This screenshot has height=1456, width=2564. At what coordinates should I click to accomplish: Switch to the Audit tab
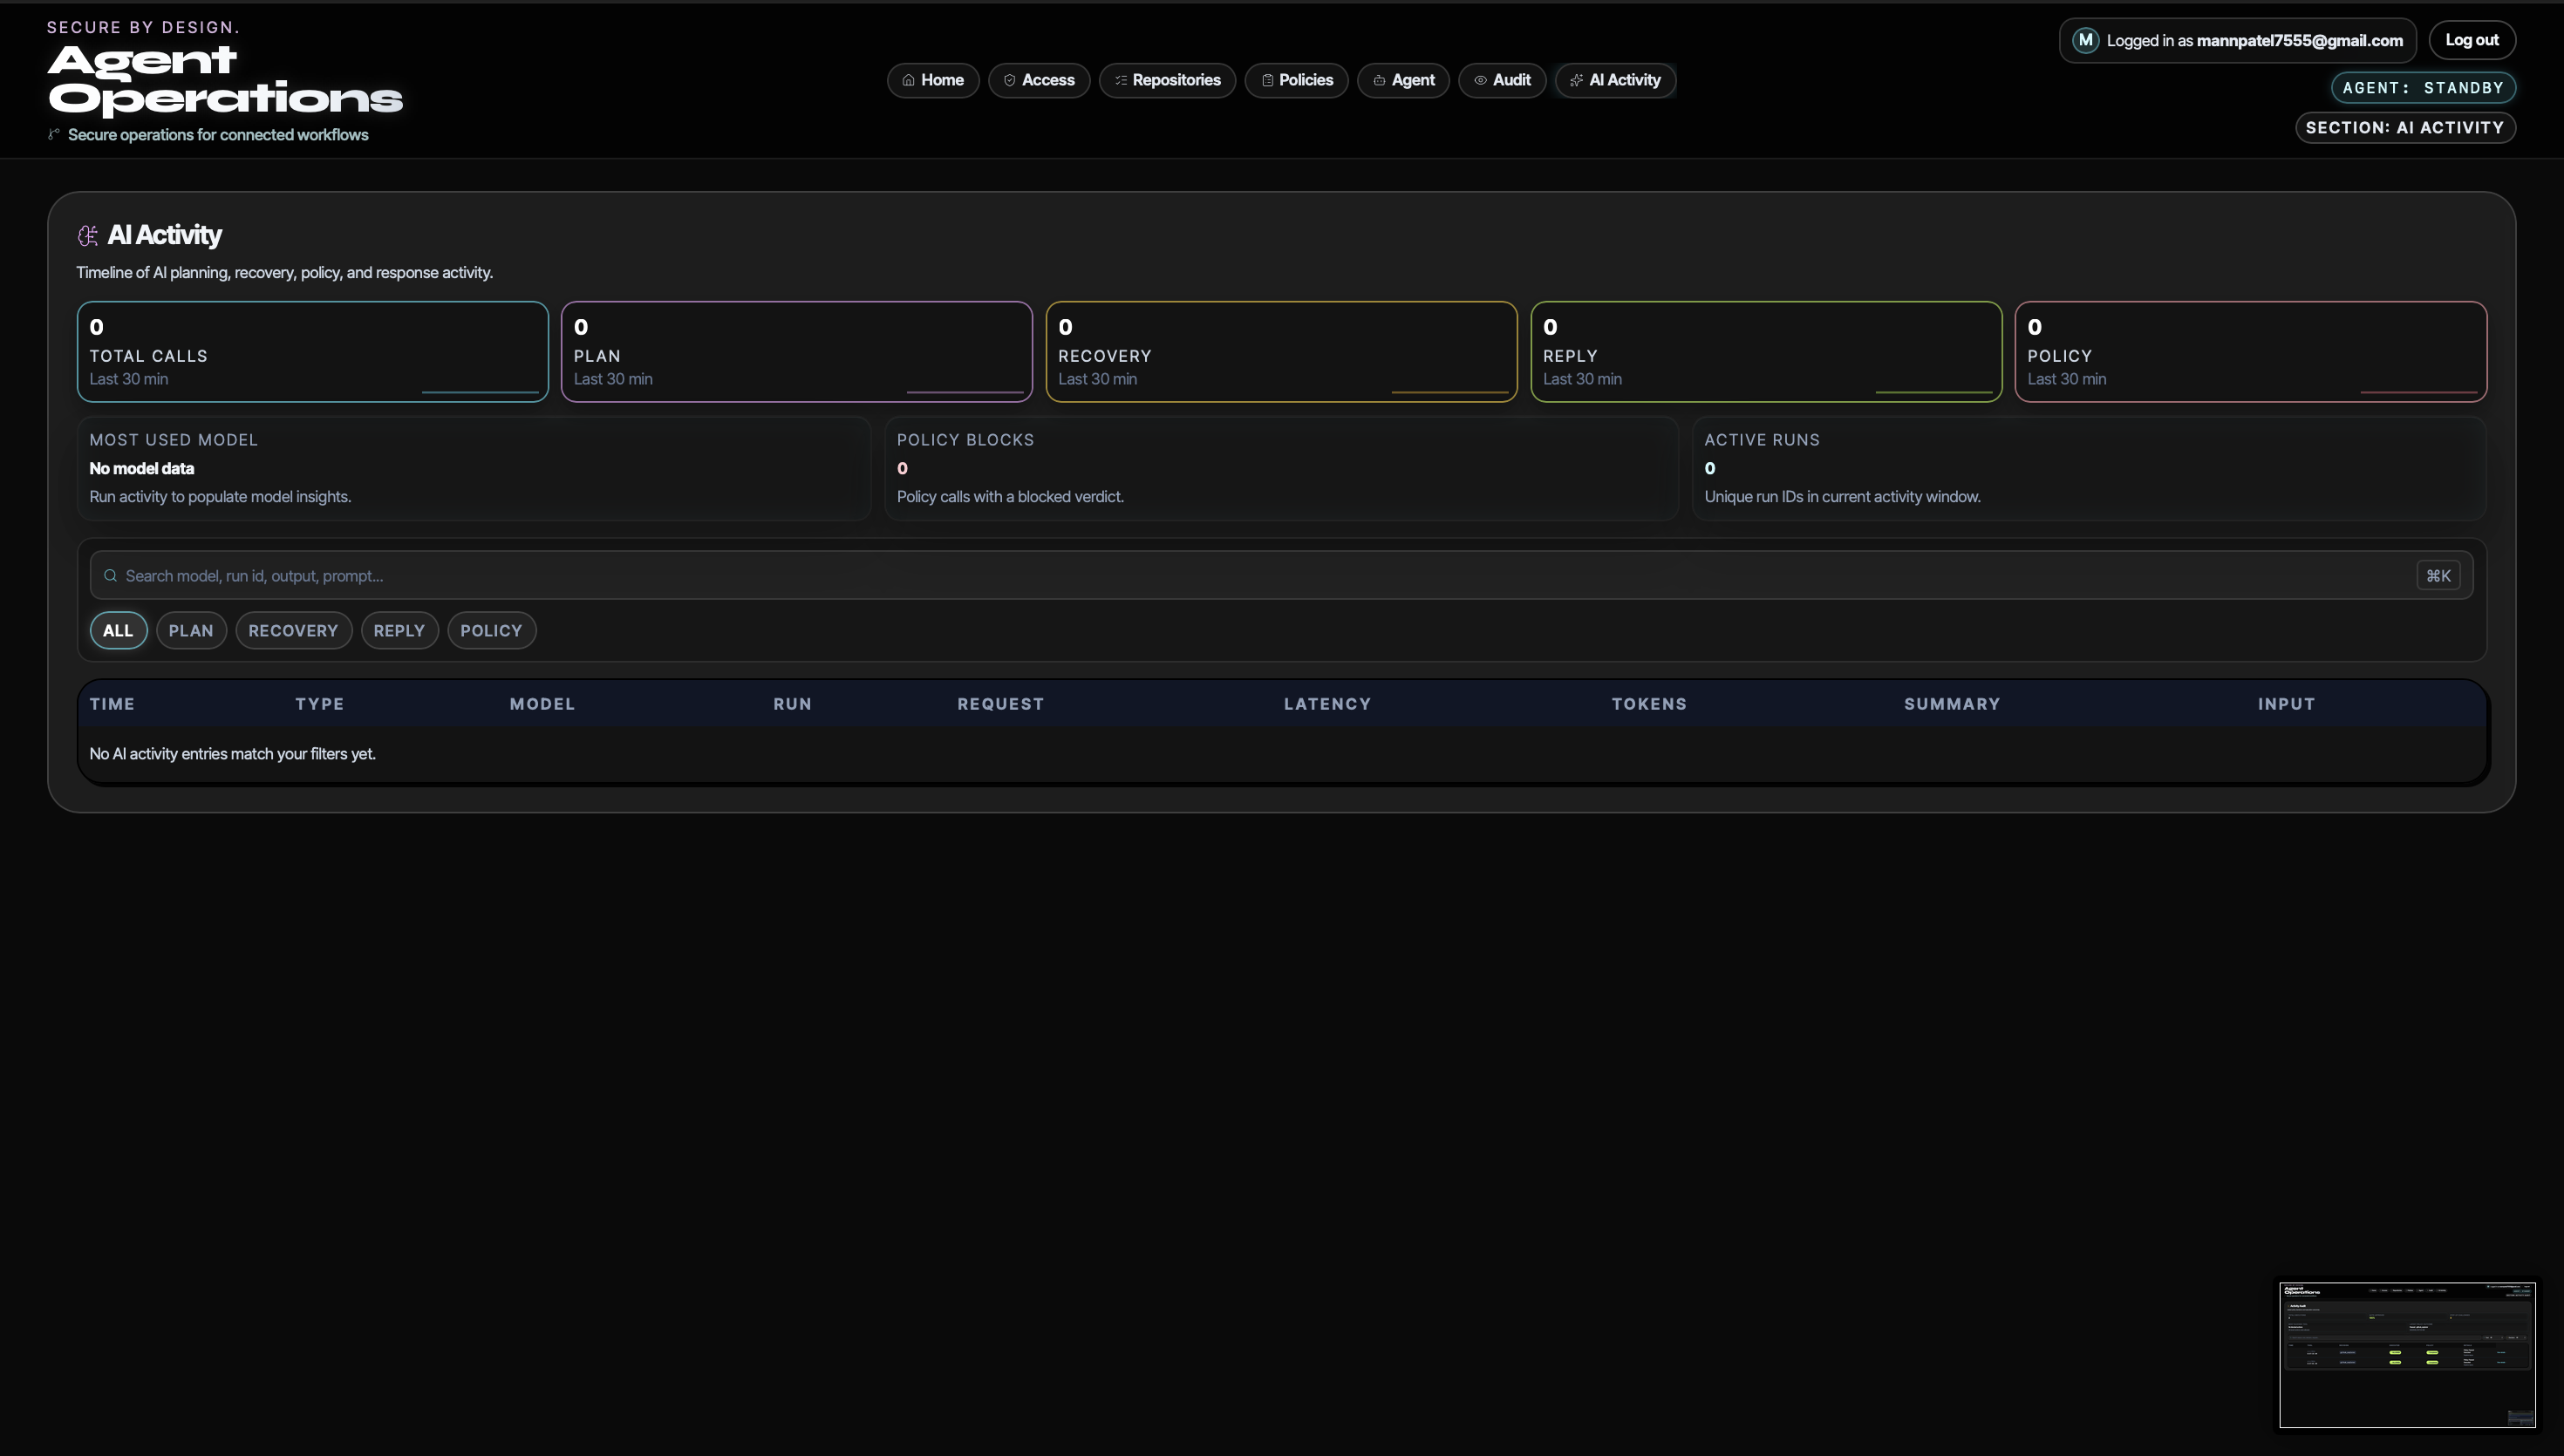[x=1511, y=80]
